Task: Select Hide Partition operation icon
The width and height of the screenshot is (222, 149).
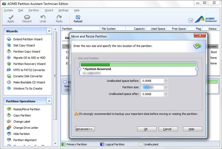Action: [x=9, y=134]
